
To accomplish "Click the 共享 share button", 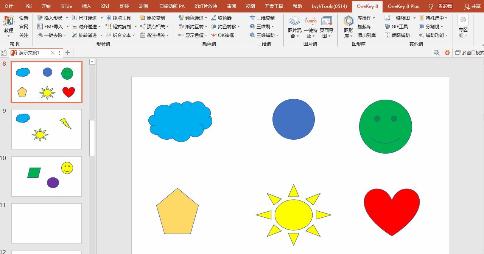I will click(472, 6).
